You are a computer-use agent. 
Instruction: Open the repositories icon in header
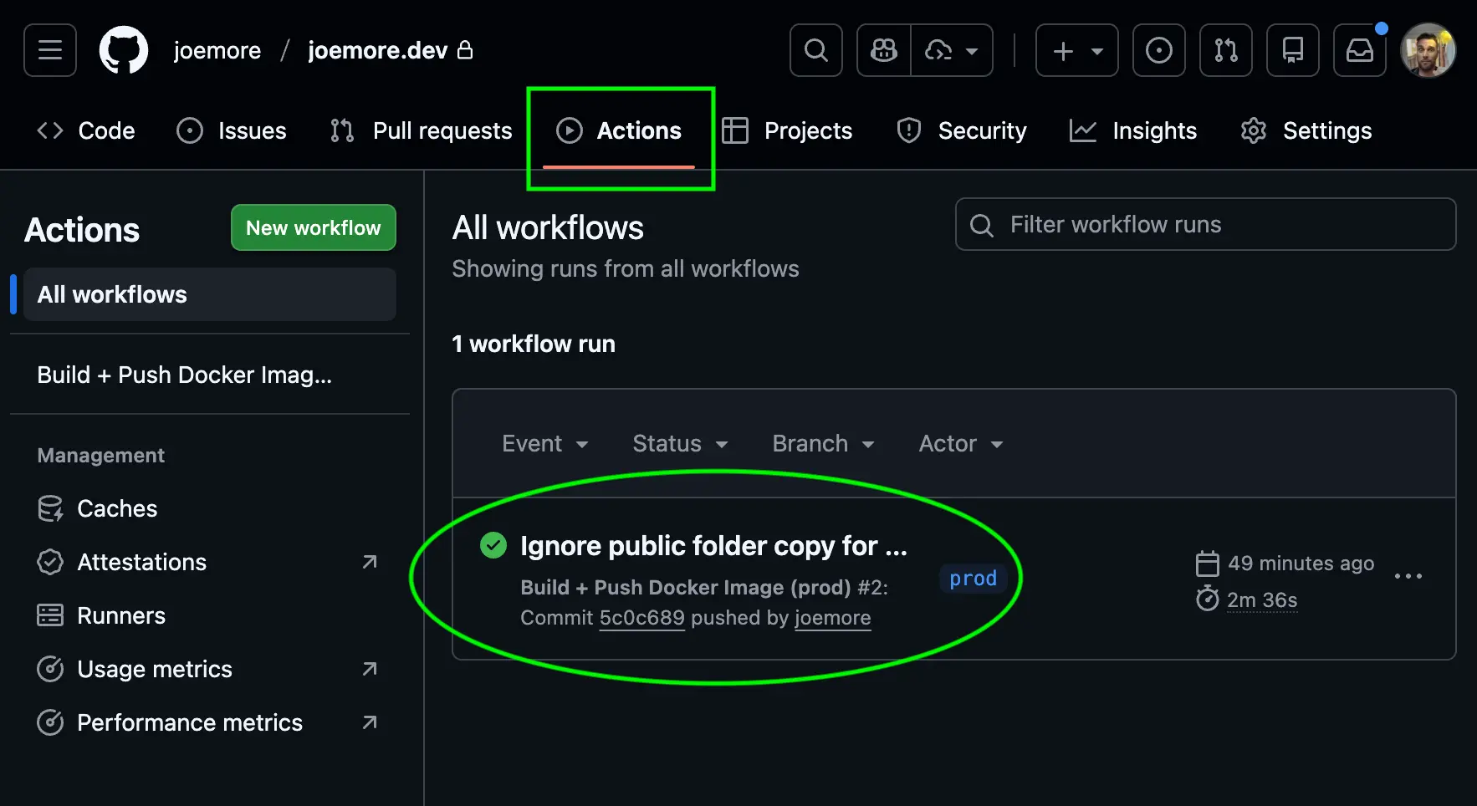(x=1292, y=50)
